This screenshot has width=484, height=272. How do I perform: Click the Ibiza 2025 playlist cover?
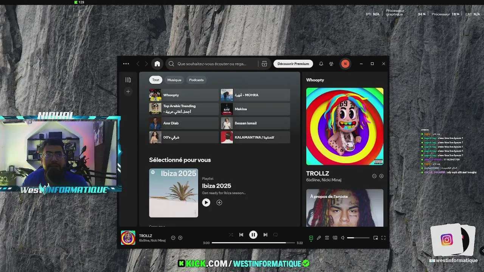(174, 193)
